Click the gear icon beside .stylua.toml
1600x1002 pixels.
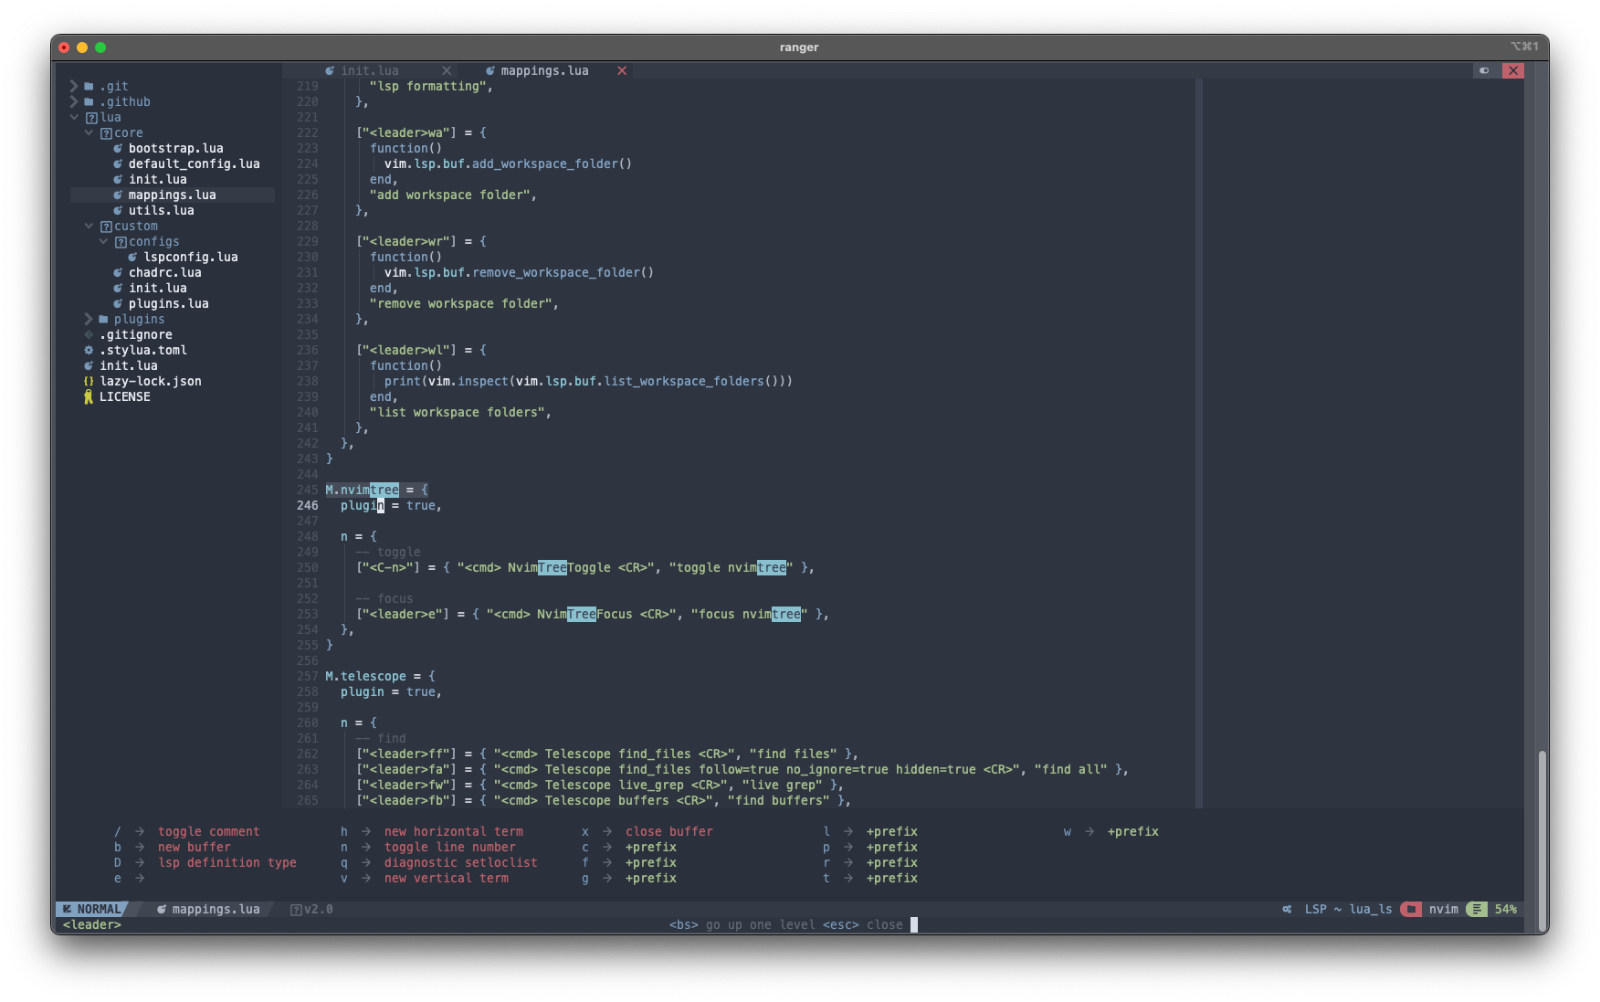click(87, 350)
